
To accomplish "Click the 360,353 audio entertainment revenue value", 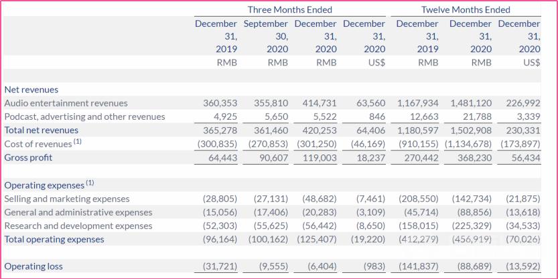I will tap(220, 104).
